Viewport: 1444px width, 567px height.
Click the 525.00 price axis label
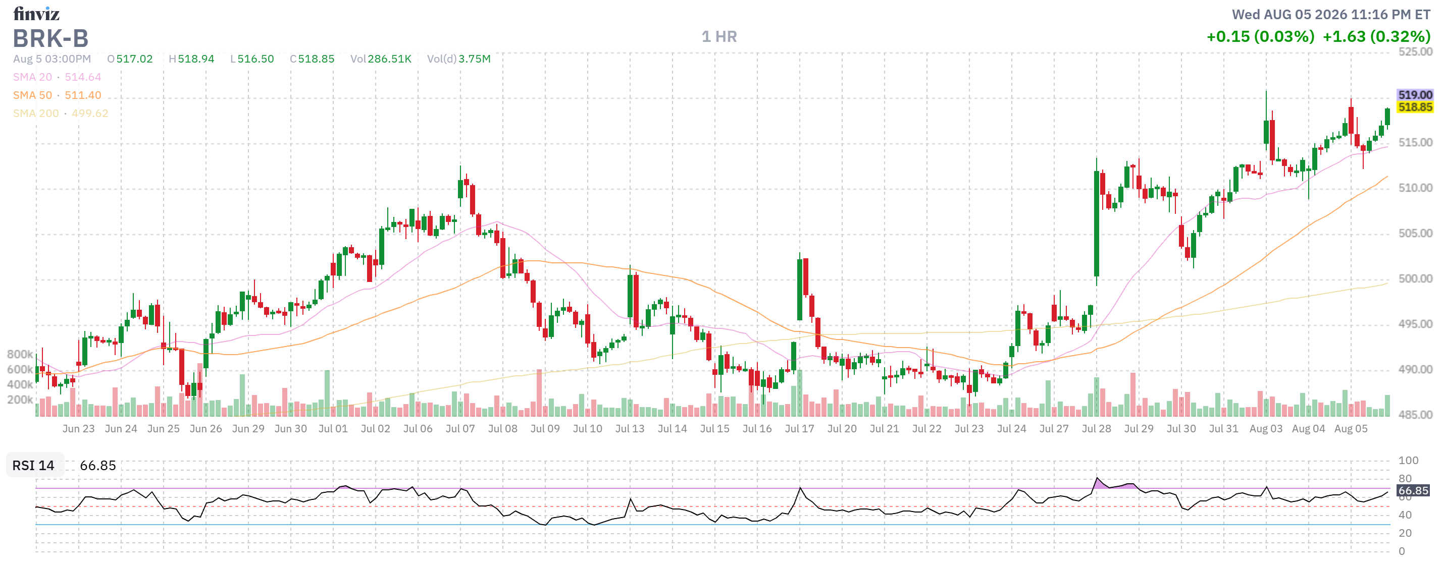(x=1415, y=51)
